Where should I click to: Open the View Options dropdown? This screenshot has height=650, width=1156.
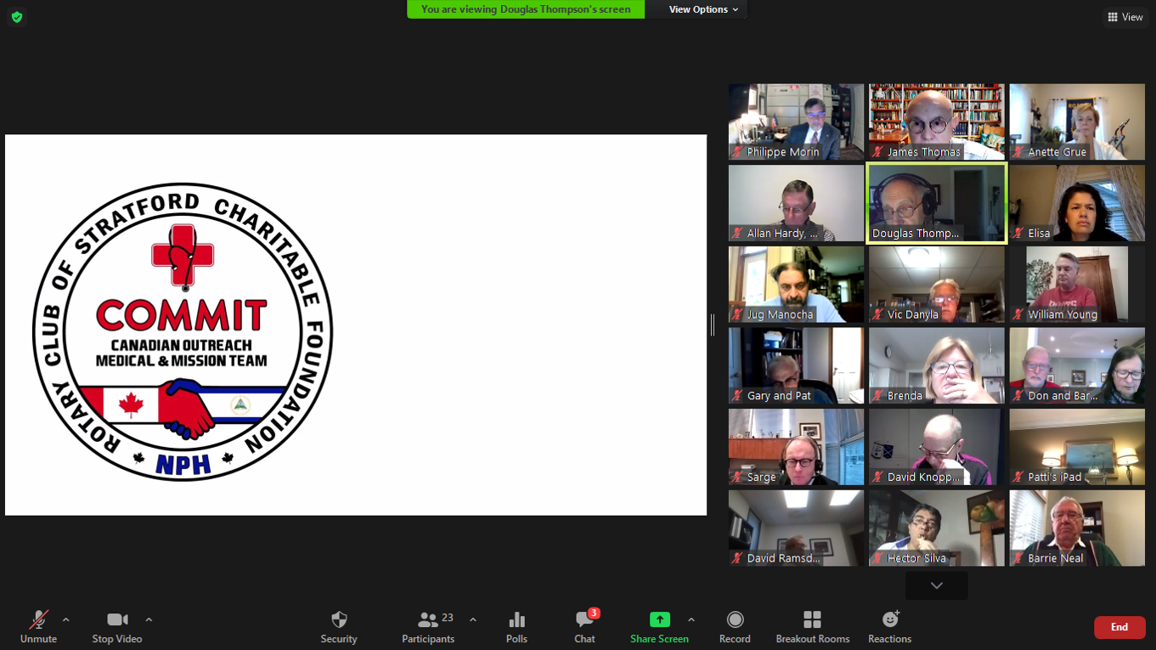[703, 9]
